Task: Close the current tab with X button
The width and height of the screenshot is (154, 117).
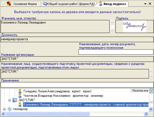Action: click(150, 4)
